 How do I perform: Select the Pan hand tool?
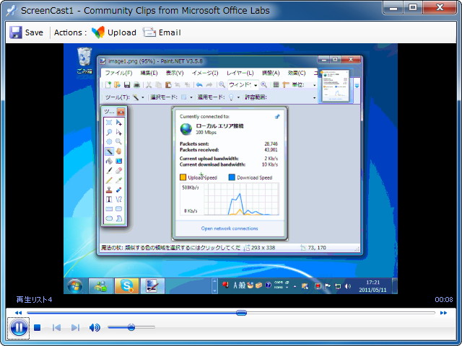118,151
